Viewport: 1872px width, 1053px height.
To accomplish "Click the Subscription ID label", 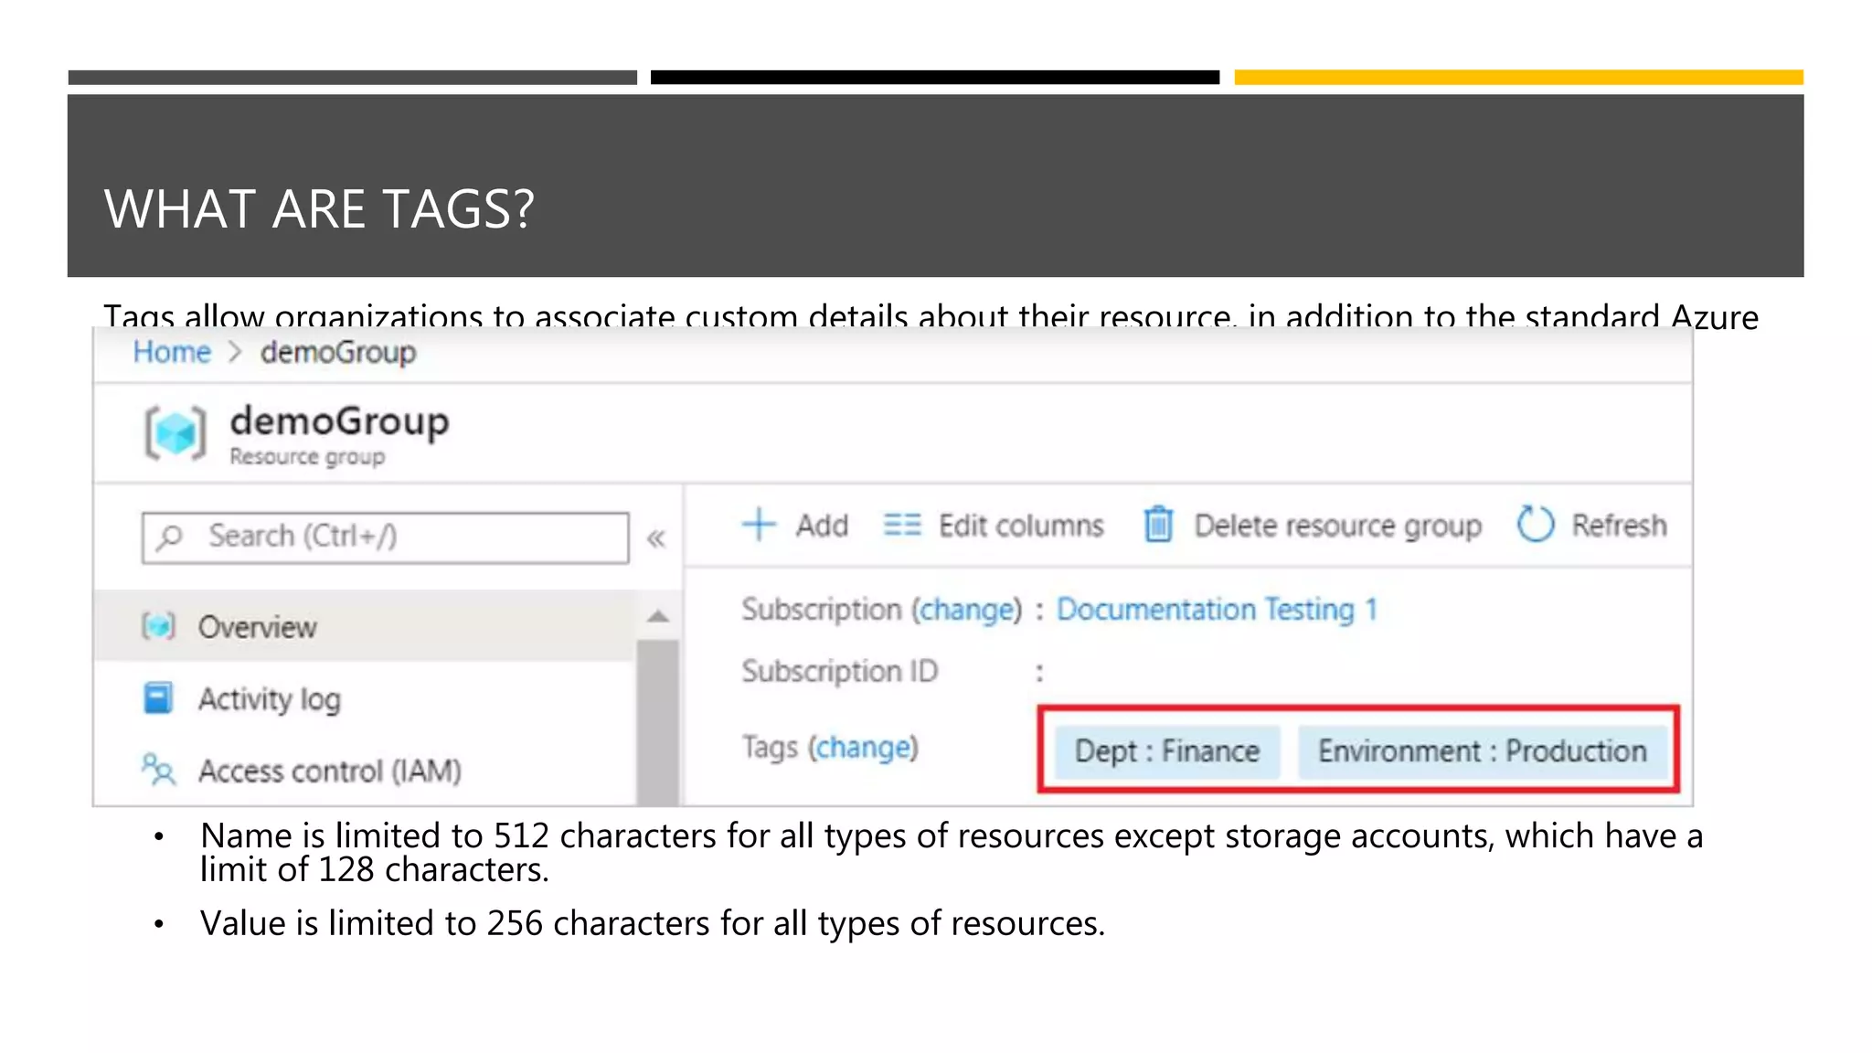I will [840, 671].
